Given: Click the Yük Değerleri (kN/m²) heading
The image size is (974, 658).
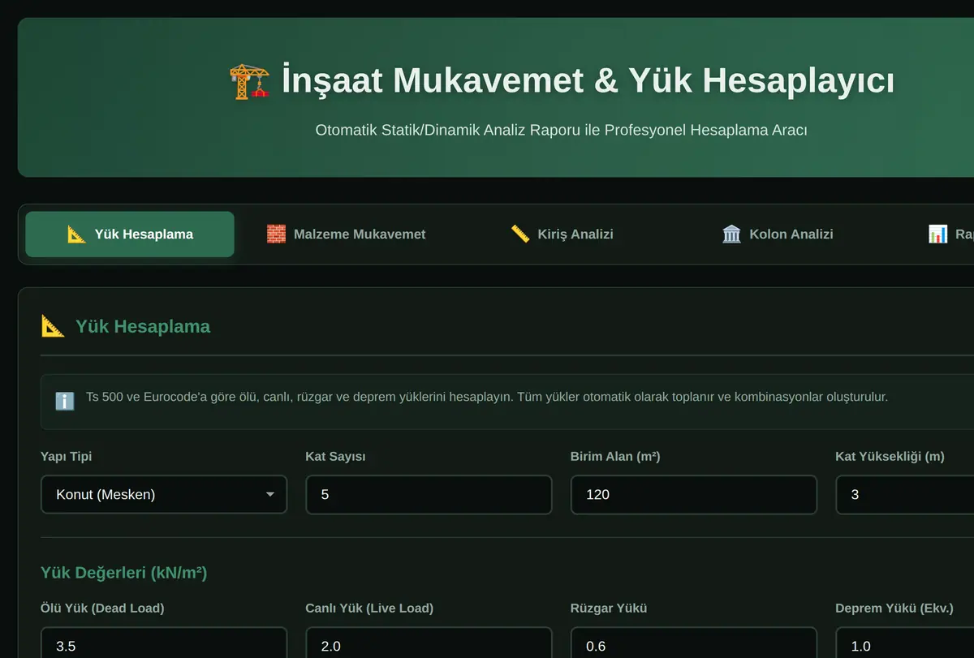Looking at the screenshot, I should tap(123, 573).
